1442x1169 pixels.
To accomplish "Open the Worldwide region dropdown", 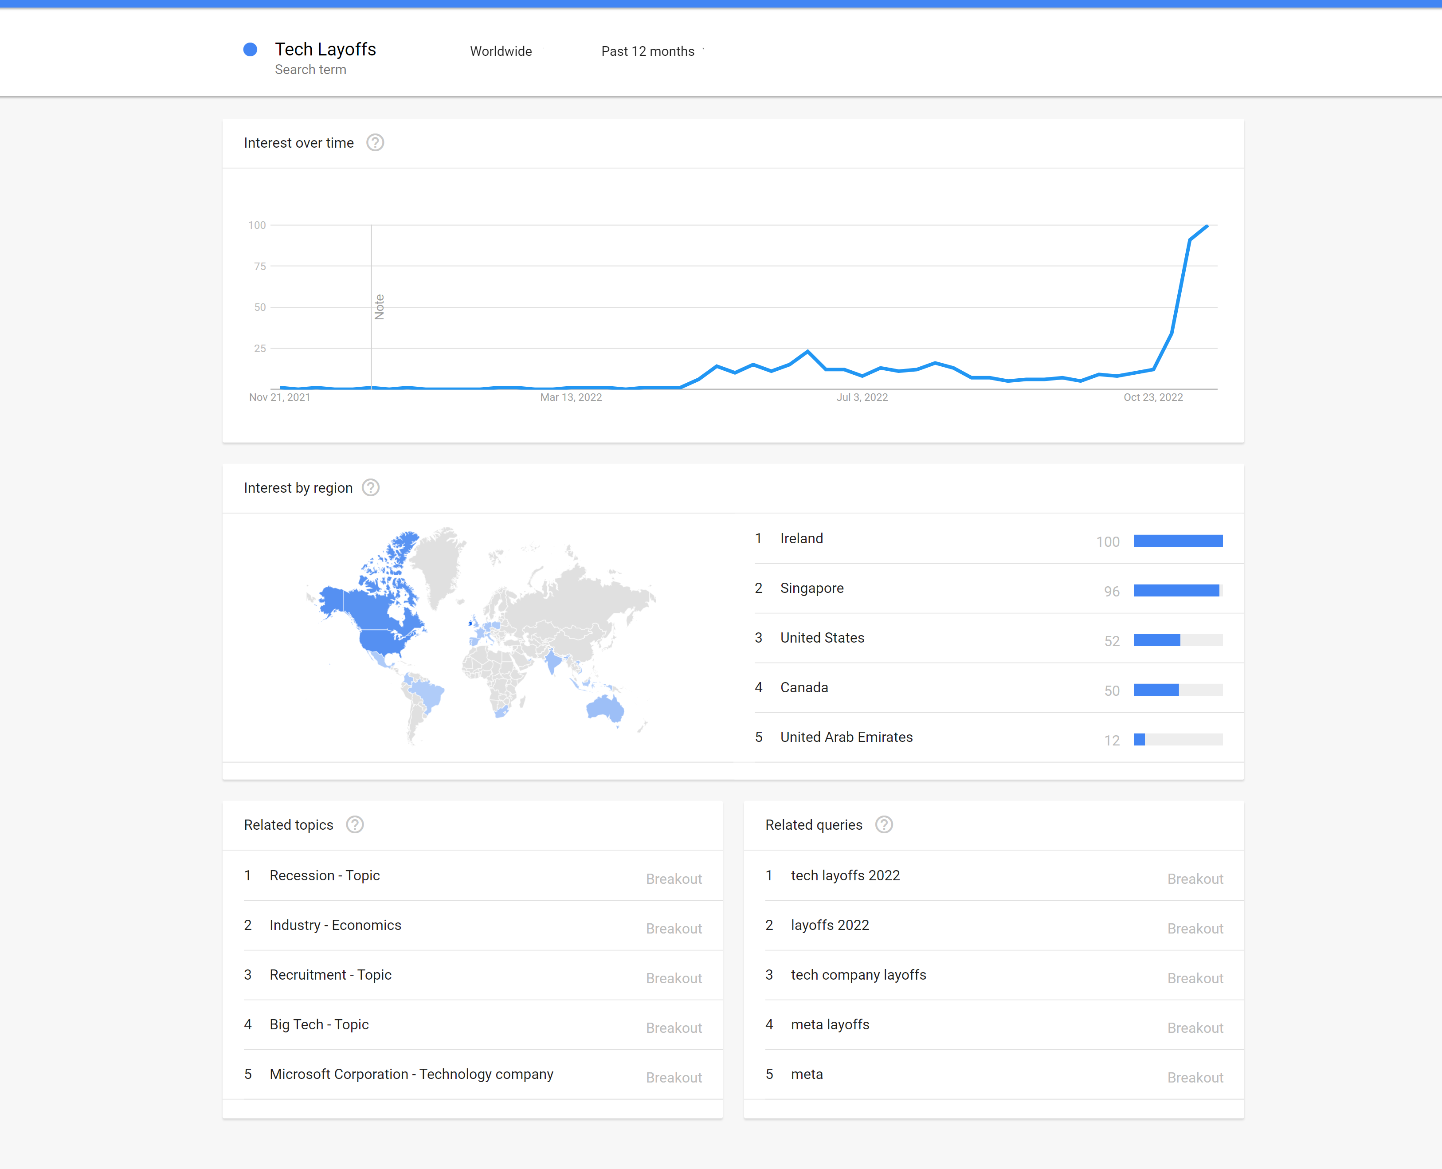I will pos(502,51).
